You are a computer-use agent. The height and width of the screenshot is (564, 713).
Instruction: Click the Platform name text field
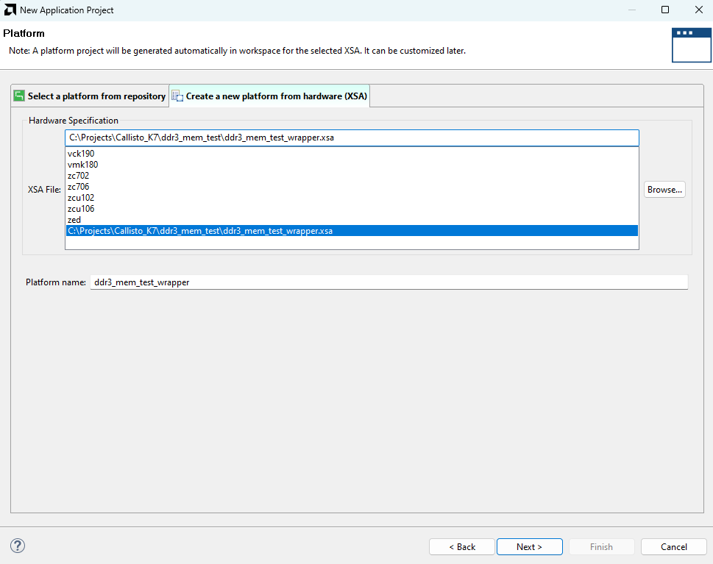[389, 282]
